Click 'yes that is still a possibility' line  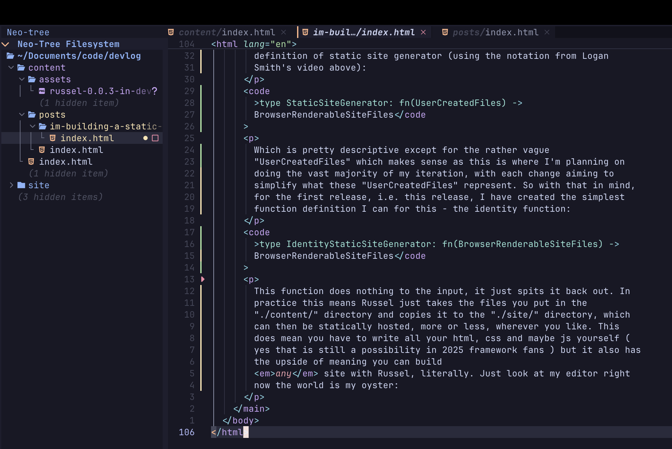(447, 350)
